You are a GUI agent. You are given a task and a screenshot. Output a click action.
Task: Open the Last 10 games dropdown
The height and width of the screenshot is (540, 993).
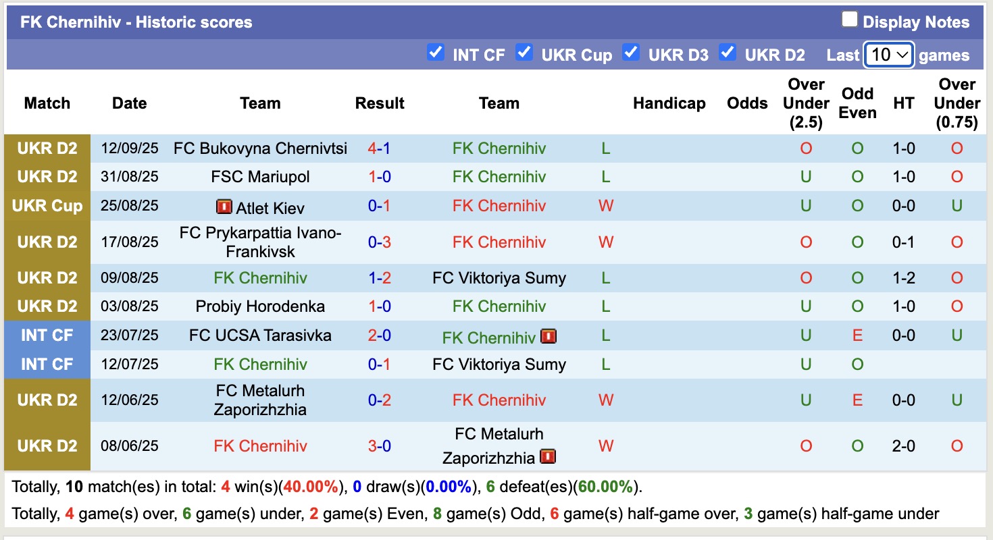tap(889, 55)
